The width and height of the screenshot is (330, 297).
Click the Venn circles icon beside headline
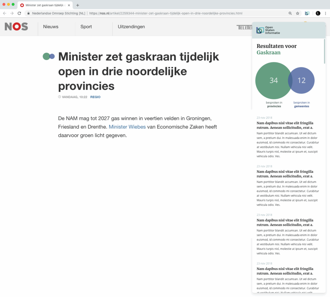coord(49,56)
